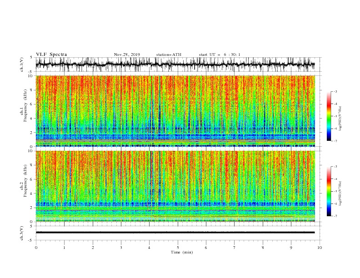Viewport: 360px width, 278px height.
Task: Click the ch.1 spectrogram panel
Action: (175, 111)
